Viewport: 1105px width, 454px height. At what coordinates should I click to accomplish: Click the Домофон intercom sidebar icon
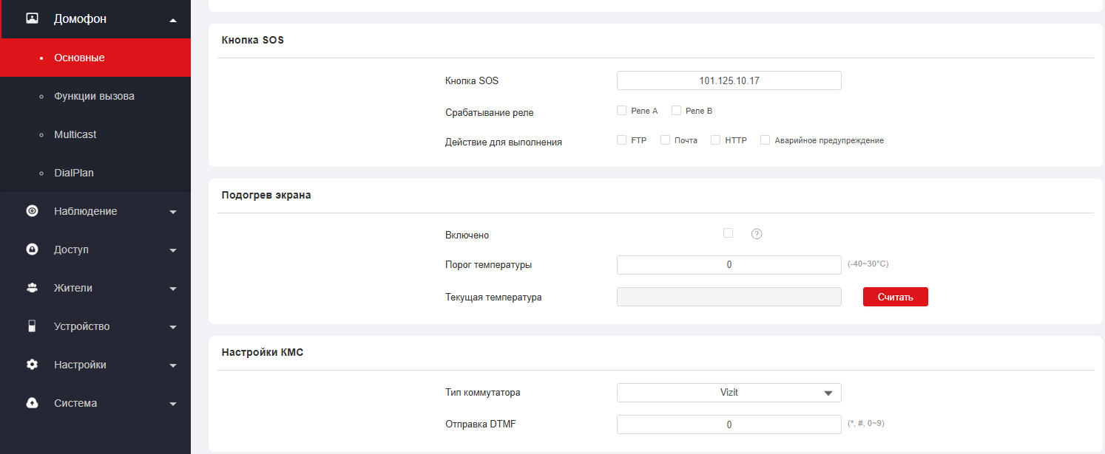32,19
